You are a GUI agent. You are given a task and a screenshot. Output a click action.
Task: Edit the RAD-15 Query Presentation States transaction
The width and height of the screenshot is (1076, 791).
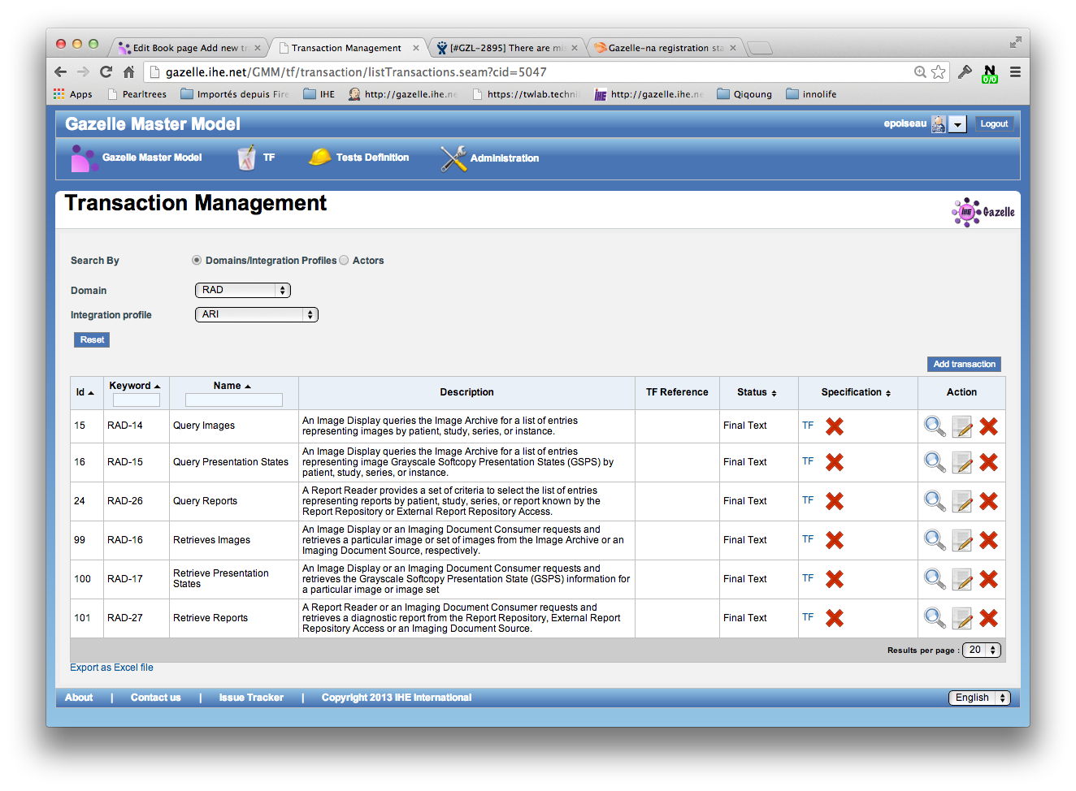pos(962,462)
